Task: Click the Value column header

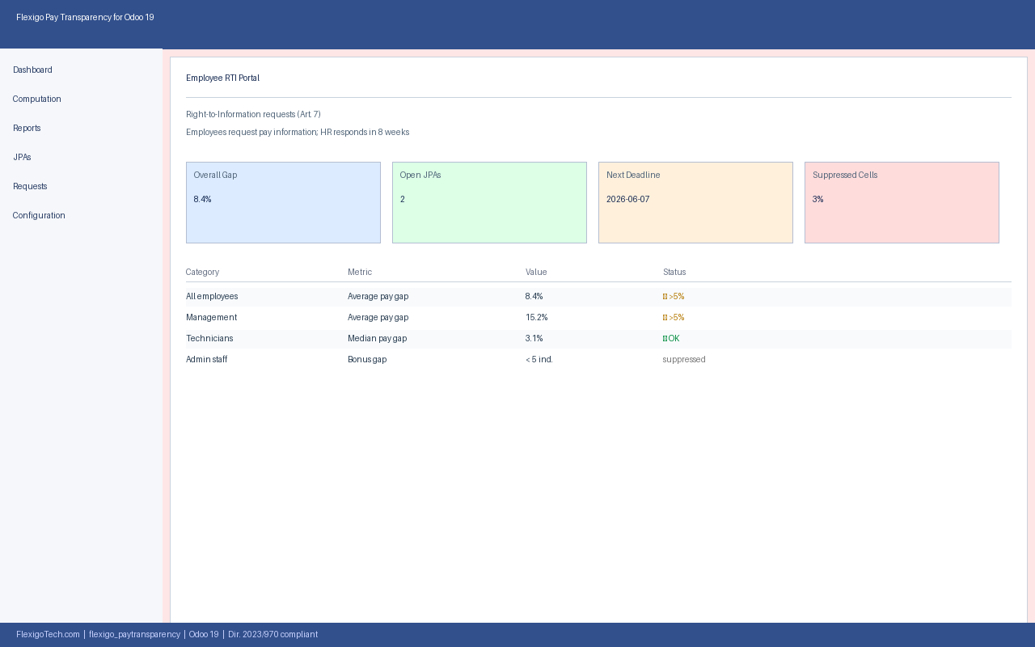Action: pos(536,273)
